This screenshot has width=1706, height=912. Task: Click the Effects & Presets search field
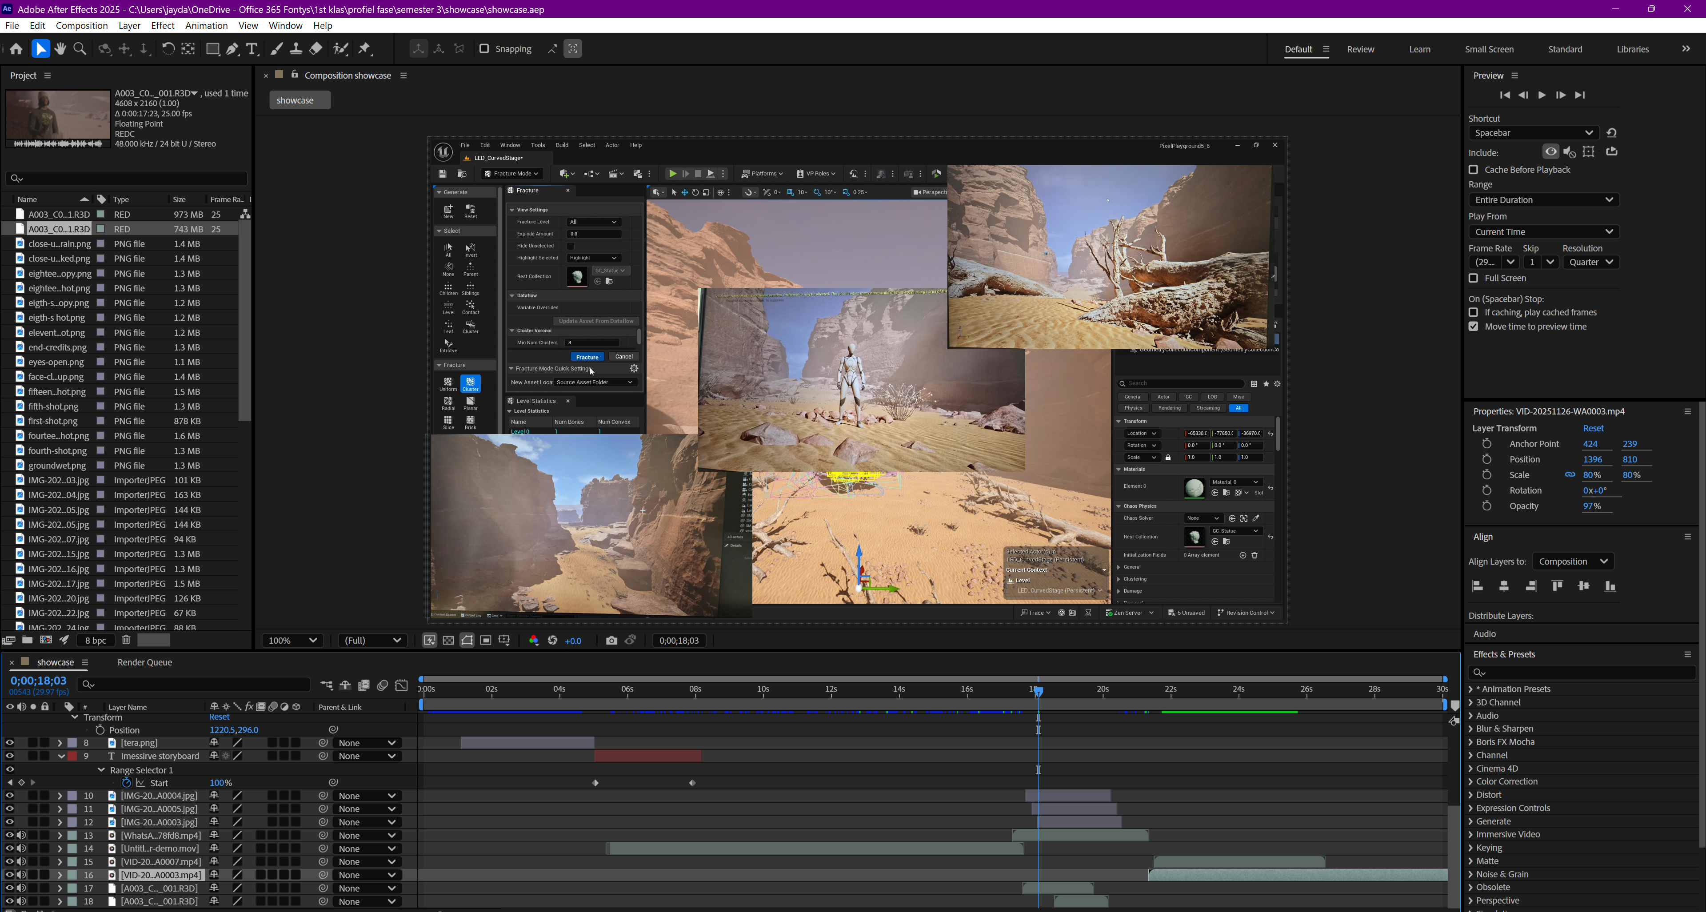[1583, 673]
